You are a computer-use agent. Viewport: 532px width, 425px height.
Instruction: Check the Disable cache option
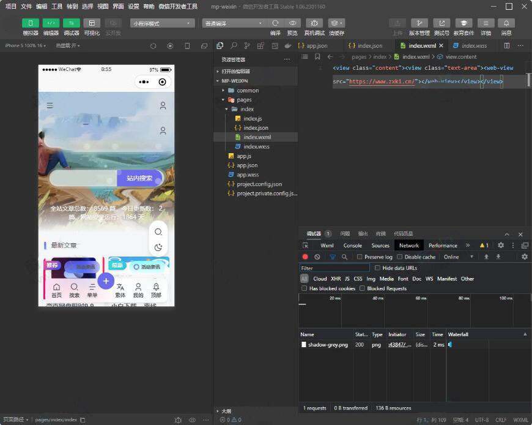(400, 257)
